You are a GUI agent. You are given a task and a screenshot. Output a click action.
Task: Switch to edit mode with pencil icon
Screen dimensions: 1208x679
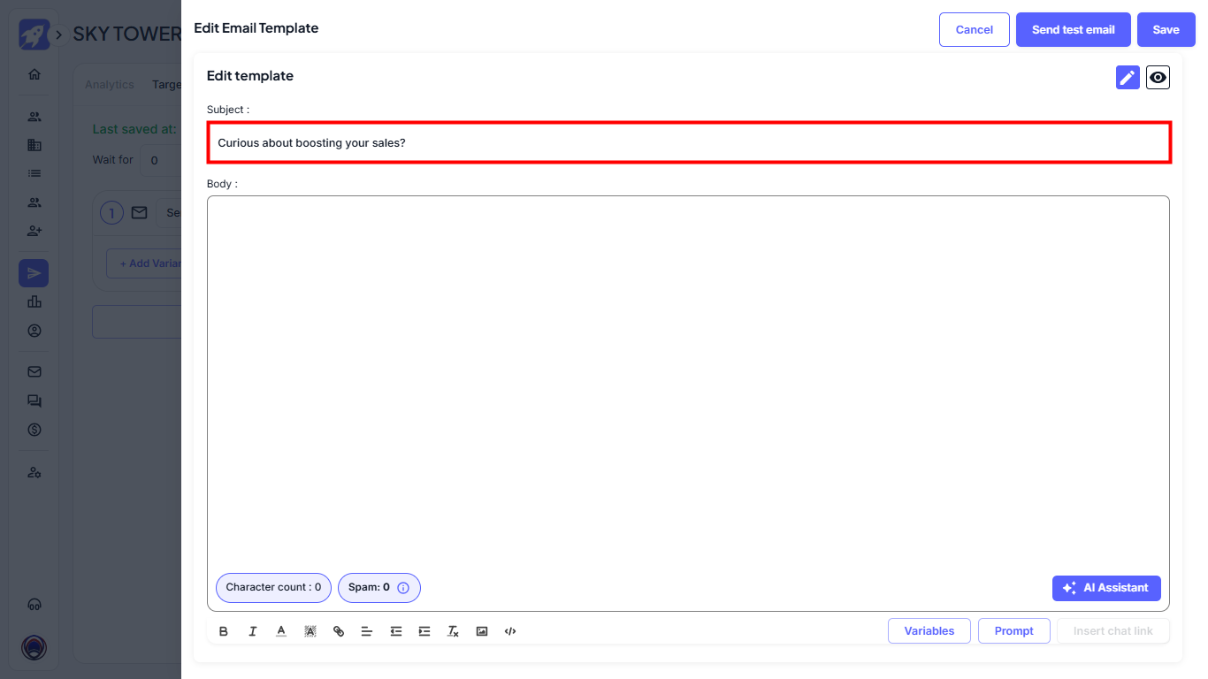1128,78
